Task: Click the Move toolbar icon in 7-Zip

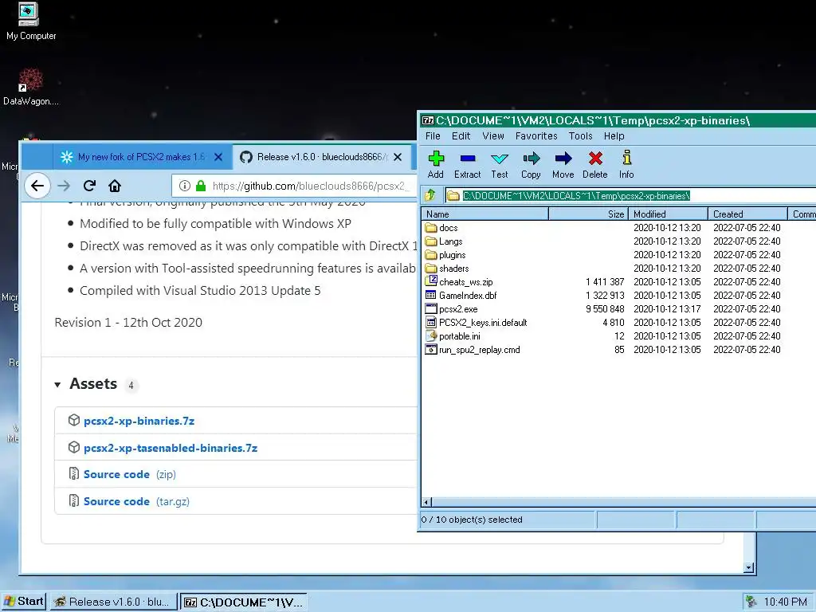Action: 563,164
